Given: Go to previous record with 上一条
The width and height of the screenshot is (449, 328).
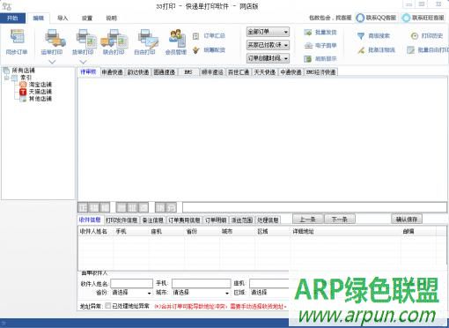Looking at the screenshot, I should pos(308,220).
